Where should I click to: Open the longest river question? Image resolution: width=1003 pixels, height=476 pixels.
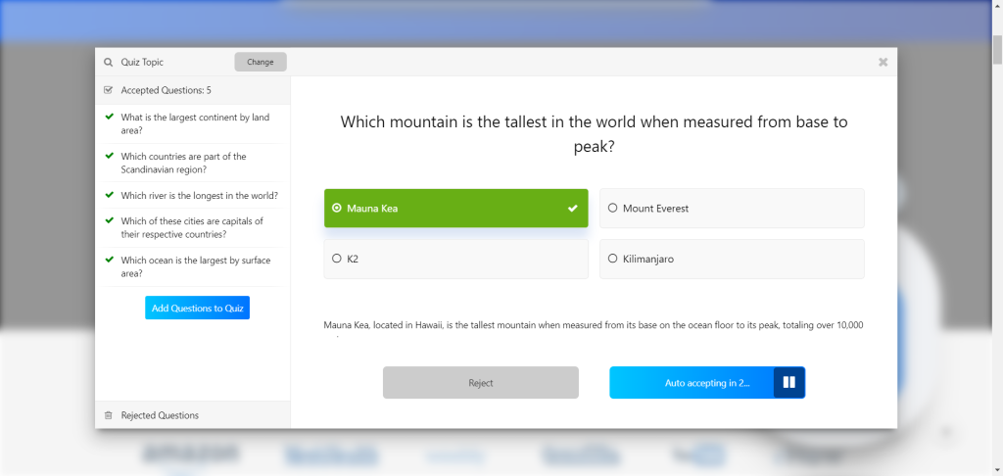tap(199, 196)
